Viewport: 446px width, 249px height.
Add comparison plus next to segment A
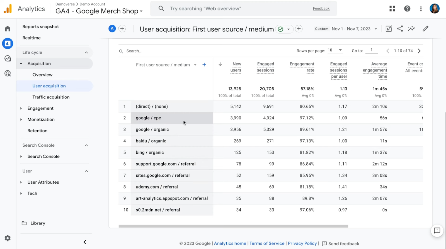(x=122, y=29)
